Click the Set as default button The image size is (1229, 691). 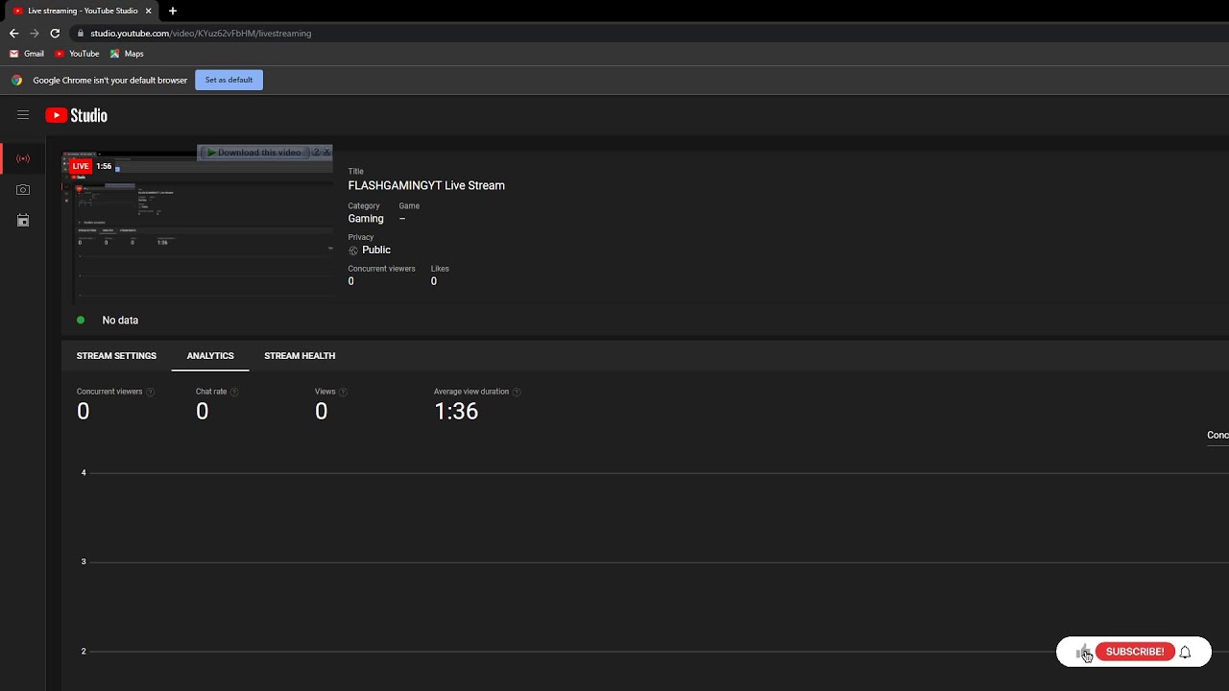click(x=229, y=80)
